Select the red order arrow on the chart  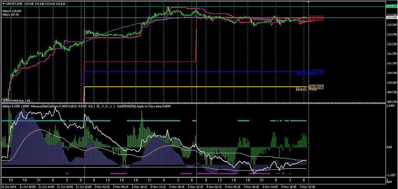pos(82,45)
